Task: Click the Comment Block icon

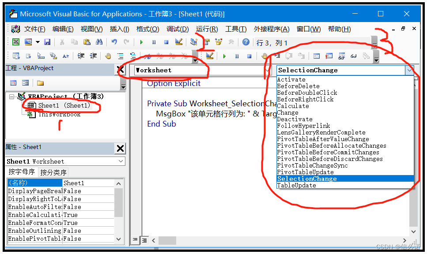Action: [x=121, y=56]
